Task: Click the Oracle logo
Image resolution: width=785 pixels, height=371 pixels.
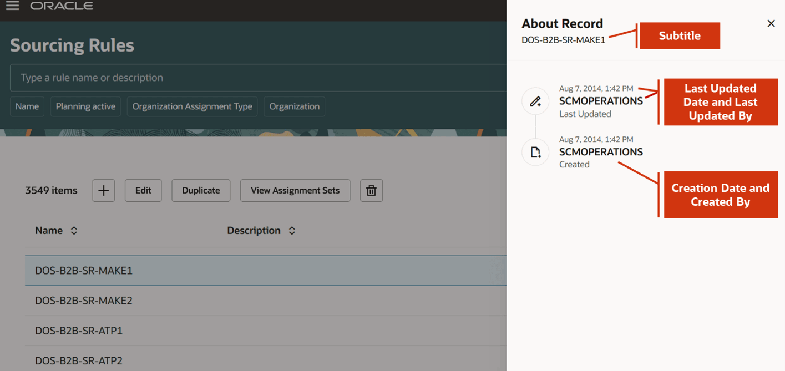Action: tap(62, 6)
